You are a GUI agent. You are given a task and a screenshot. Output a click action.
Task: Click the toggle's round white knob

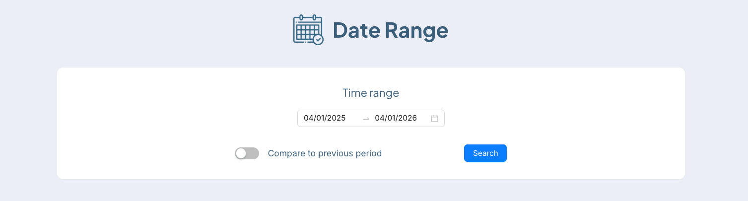coord(241,153)
